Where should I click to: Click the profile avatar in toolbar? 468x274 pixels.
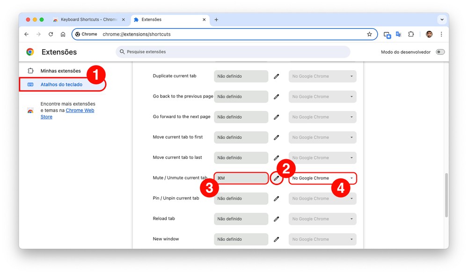(429, 34)
